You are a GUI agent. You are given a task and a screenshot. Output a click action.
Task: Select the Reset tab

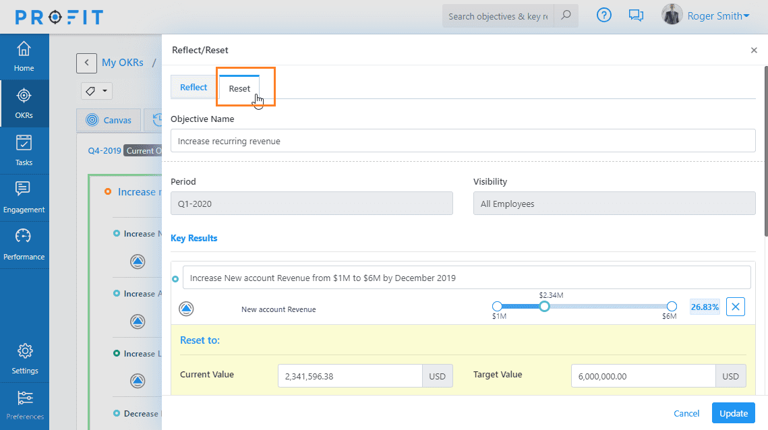239,88
